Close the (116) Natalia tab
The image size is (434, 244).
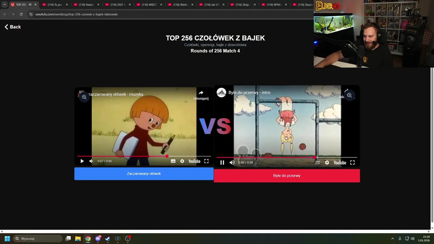click(98, 5)
